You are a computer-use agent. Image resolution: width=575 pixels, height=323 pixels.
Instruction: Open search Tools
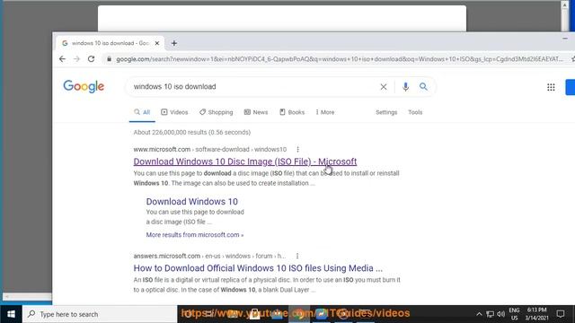point(415,112)
